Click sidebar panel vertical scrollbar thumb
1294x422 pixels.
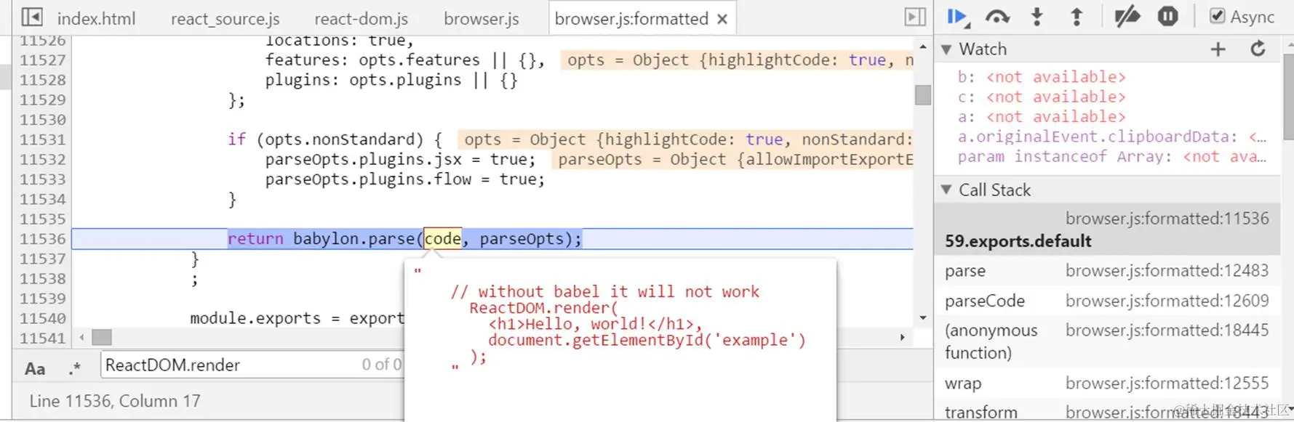coord(1288,97)
